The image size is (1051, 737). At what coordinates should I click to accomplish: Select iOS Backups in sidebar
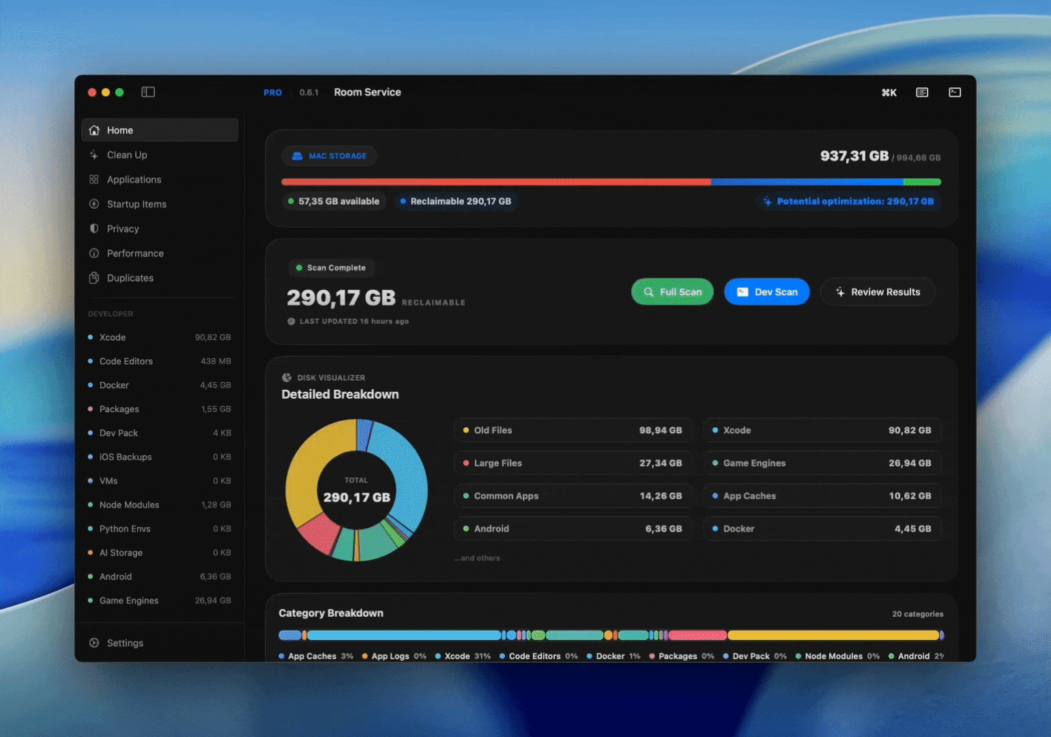[160, 457]
